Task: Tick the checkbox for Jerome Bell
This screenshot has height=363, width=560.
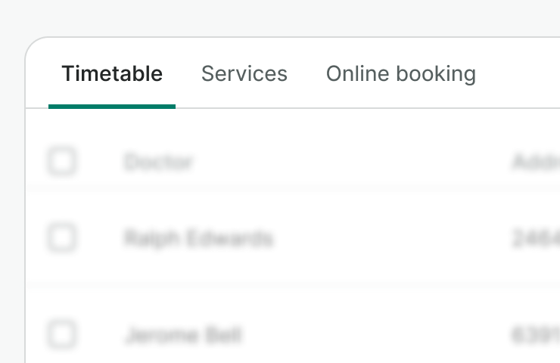Action: point(62,334)
